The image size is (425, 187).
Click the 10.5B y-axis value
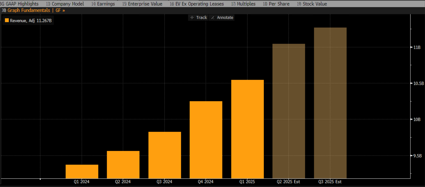419,83
